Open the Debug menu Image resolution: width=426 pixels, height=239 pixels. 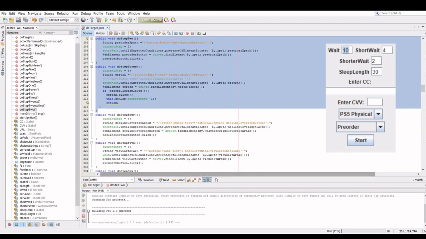86,13
